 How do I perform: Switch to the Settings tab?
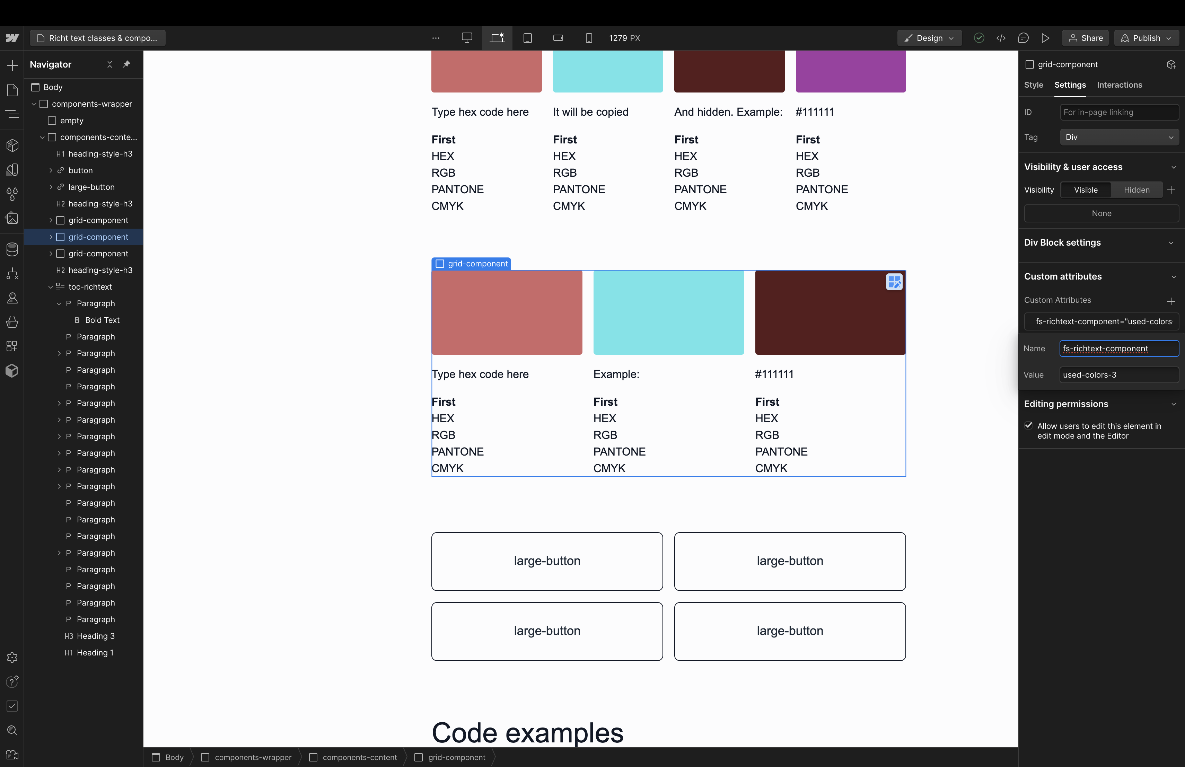[x=1070, y=85]
